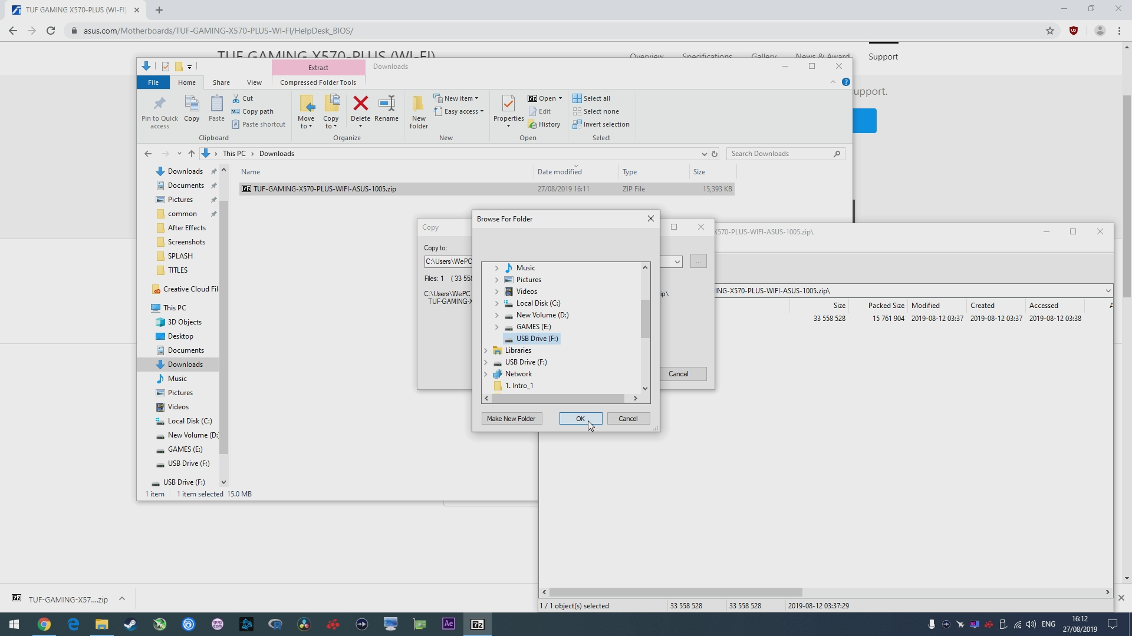Sort by Date modified column
Viewport: 1132px width, 636px height.
559,172
